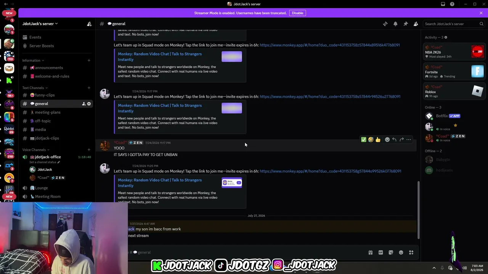The image size is (488, 274).
Task: Open notification settings bell icon
Action: (395, 24)
